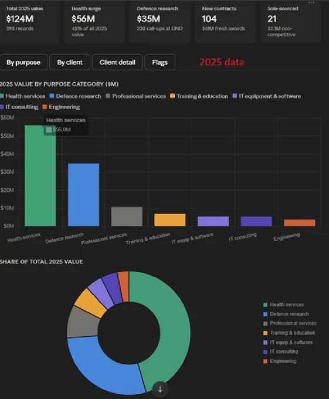Toggle Training & education in bar chart legend

[199, 96]
